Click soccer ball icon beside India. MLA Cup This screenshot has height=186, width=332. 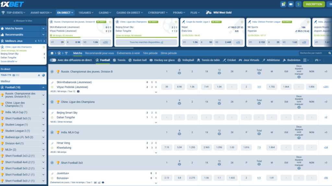coord(52,133)
